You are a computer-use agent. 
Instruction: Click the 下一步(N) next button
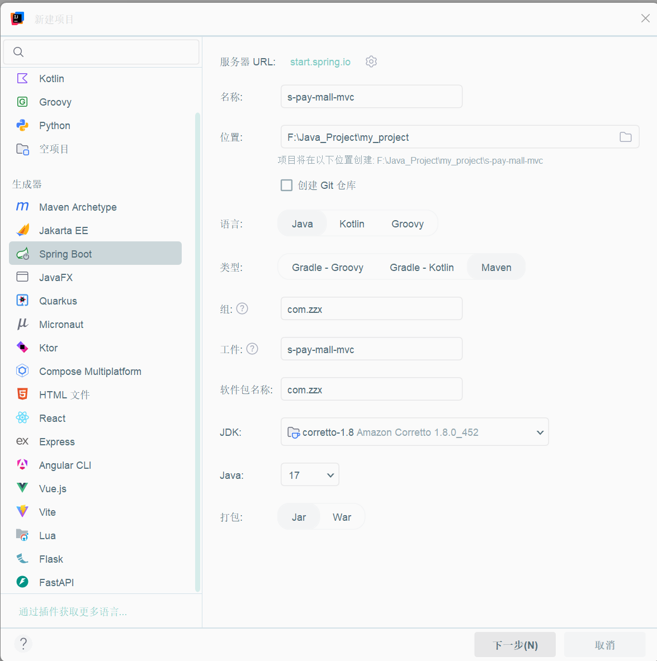coord(515,645)
